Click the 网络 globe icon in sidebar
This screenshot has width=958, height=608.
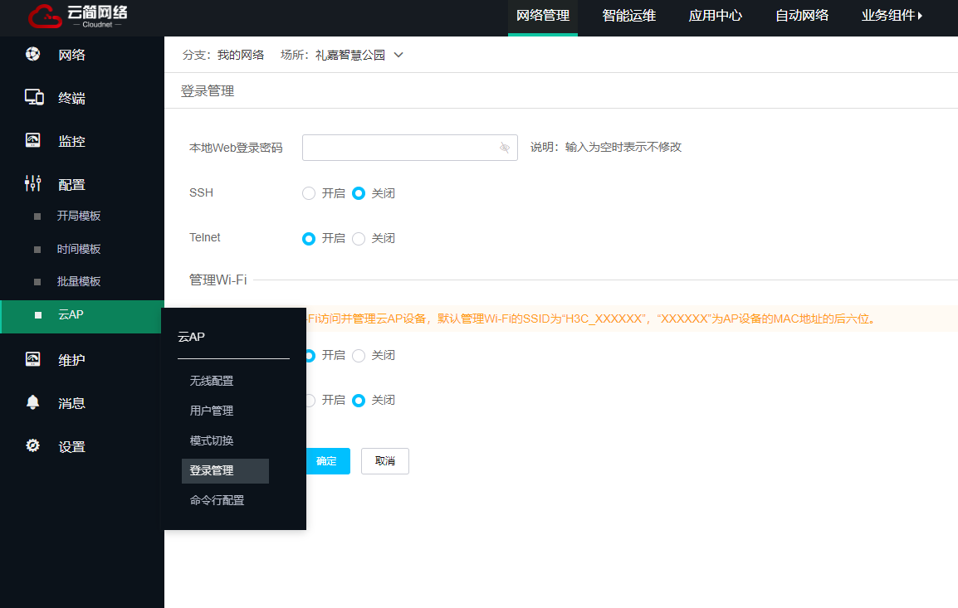click(x=33, y=55)
